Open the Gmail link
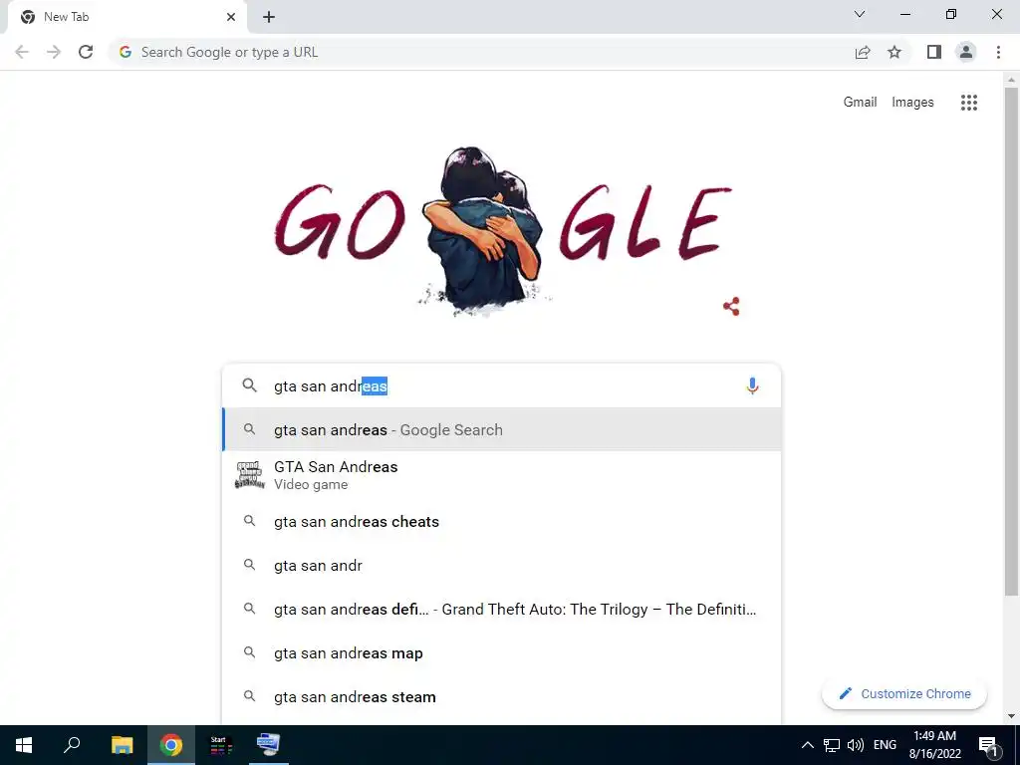This screenshot has height=765, width=1020. point(860,103)
